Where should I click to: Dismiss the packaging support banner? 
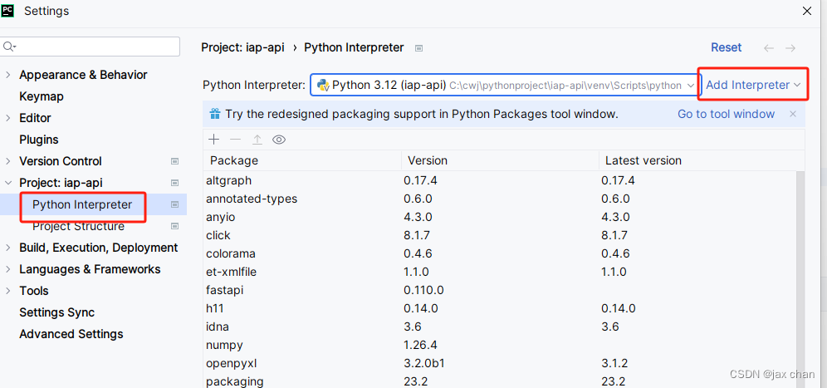point(793,114)
